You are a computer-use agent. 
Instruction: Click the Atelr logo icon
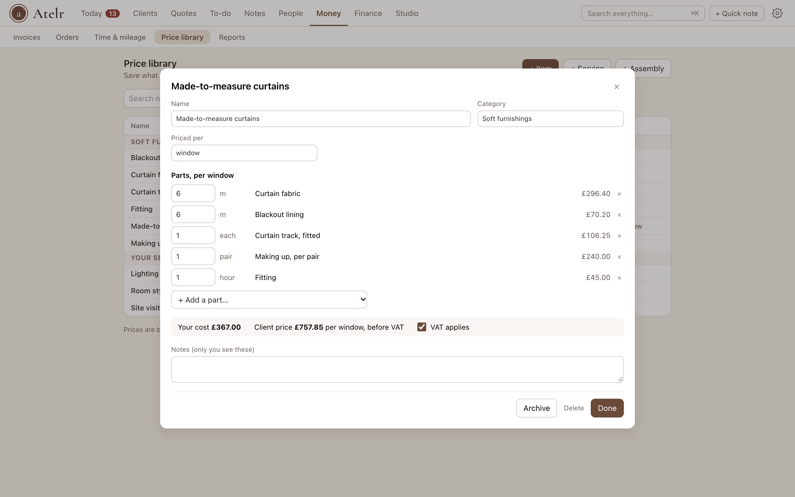(x=19, y=14)
